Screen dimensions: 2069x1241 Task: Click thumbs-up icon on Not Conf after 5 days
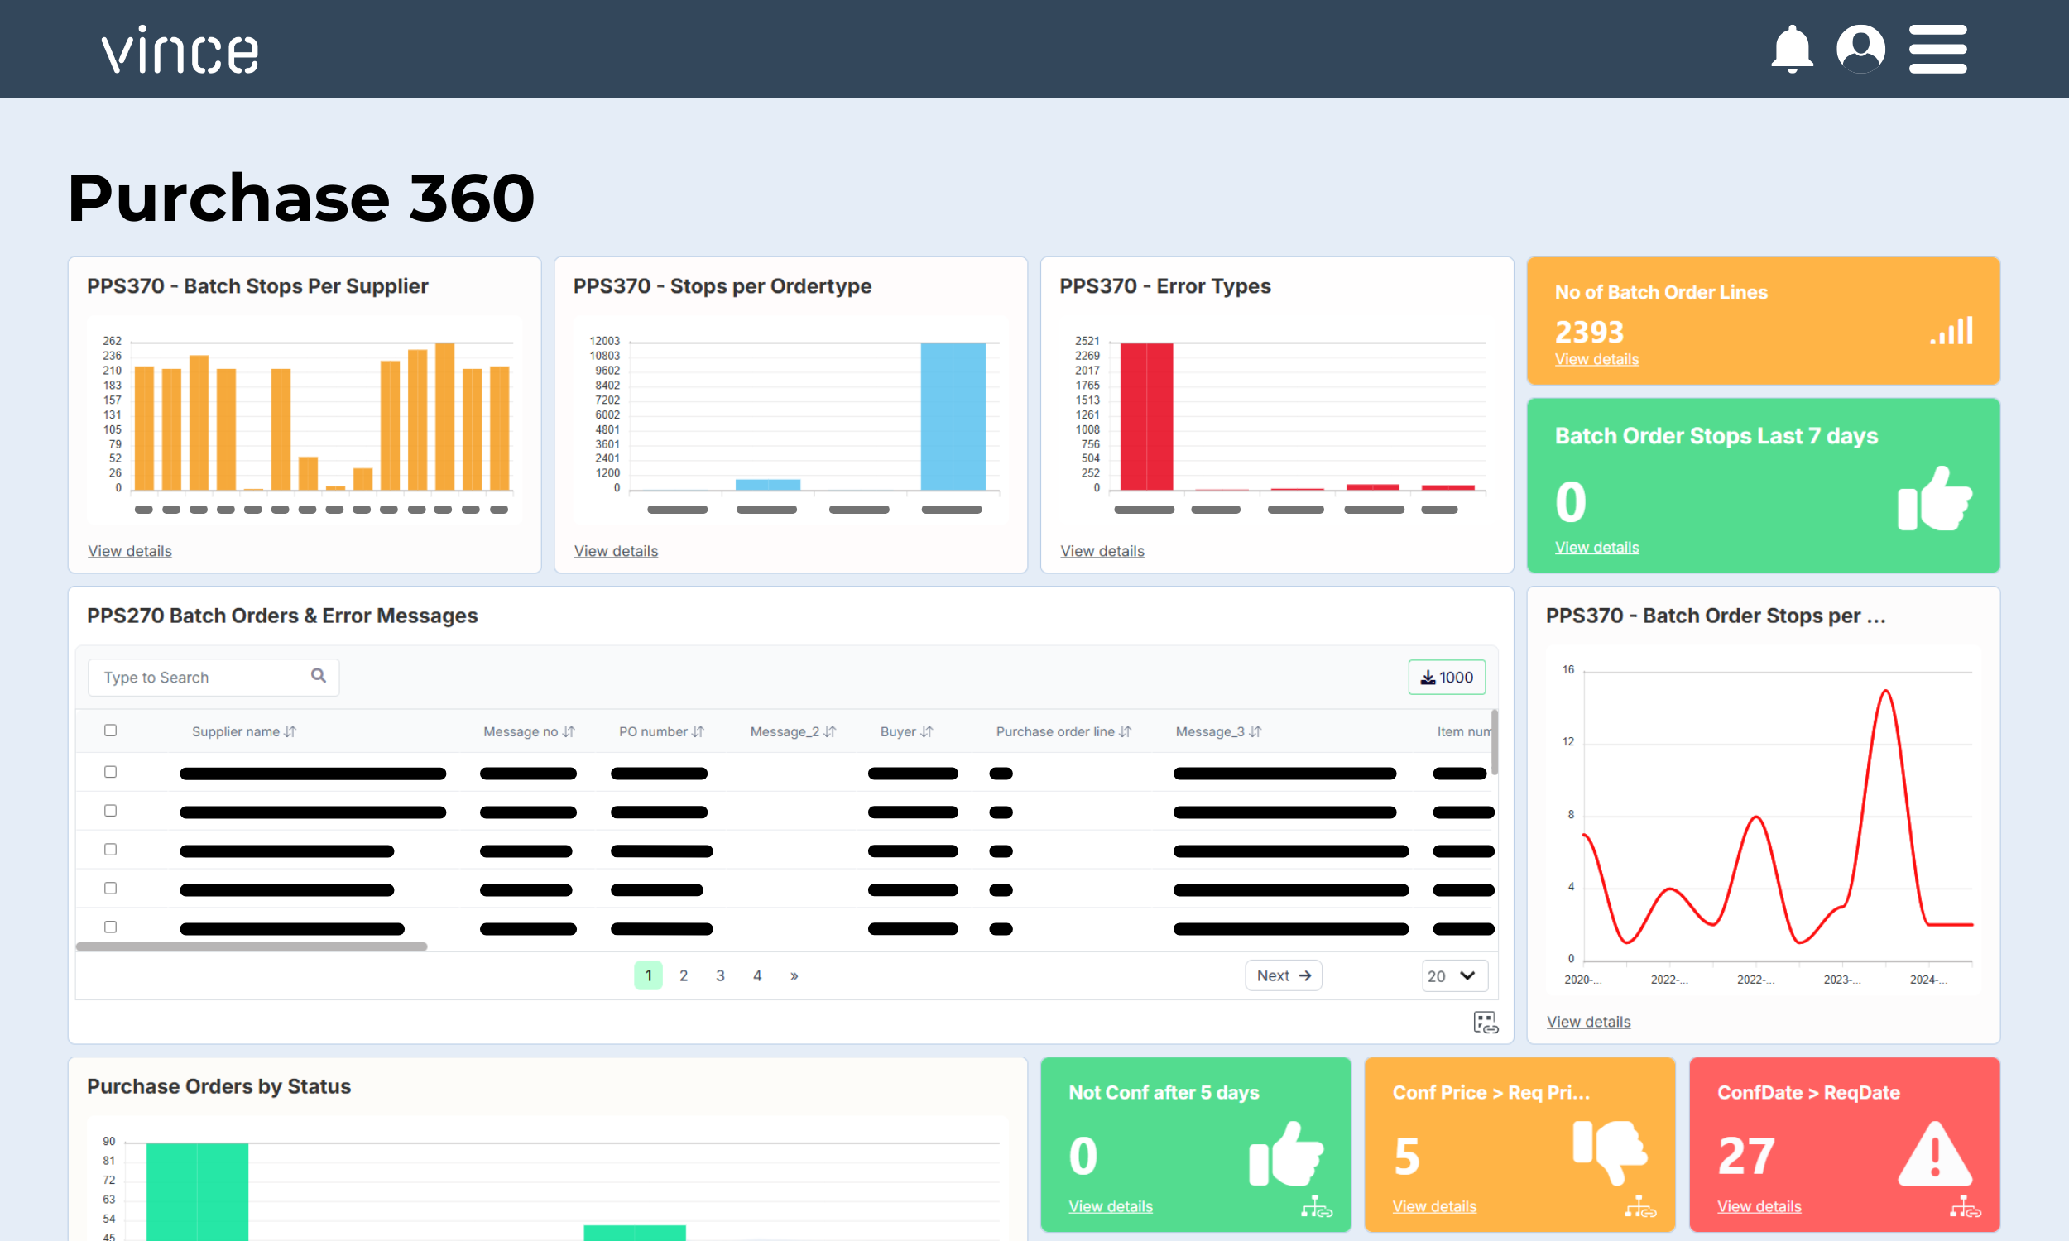pos(1285,1154)
